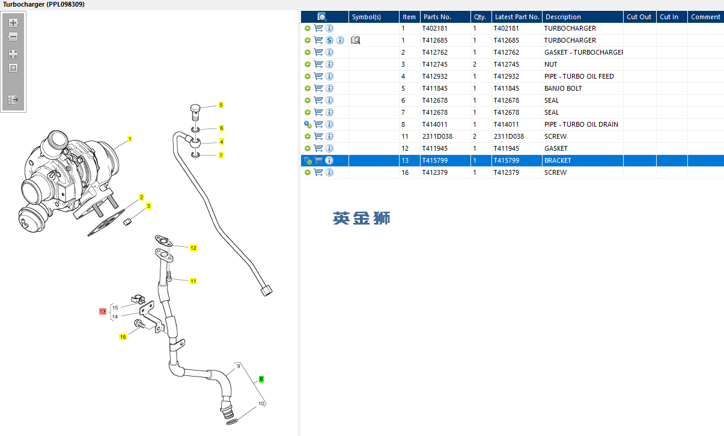The height and width of the screenshot is (436, 724).
Task: Zoom in on the diagram with plus icon
Action: (x=13, y=23)
